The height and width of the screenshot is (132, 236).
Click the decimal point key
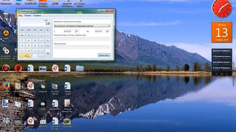pyautogui.click(x=35, y=56)
